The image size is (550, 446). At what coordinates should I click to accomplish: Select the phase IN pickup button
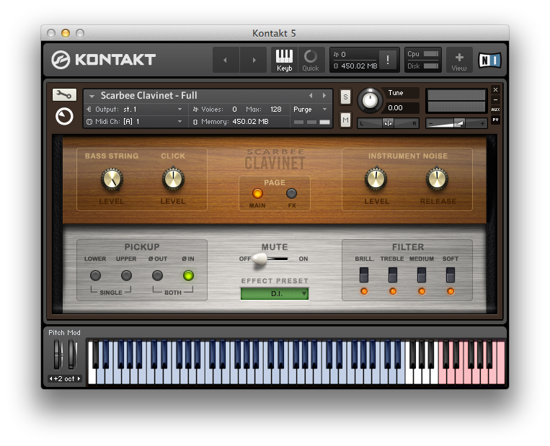tap(188, 275)
